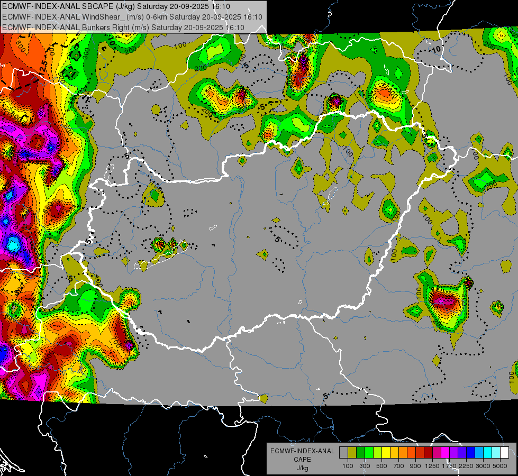Click the ECMWF-INDEX-ANAL legend title text
Viewport: 518px width, 476px height.
pyautogui.click(x=302, y=451)
